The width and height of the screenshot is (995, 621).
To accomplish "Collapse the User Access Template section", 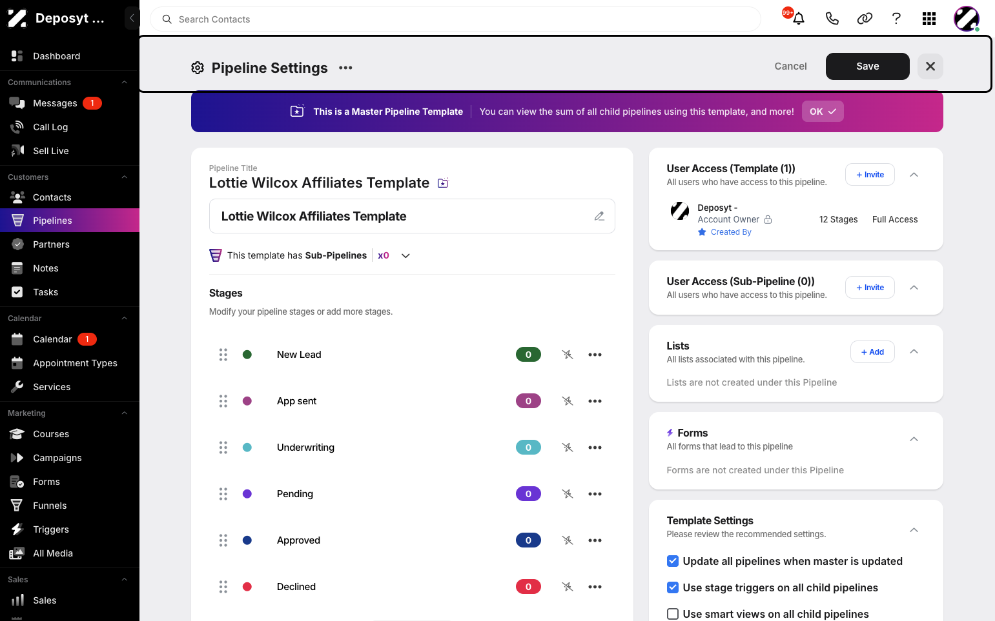I will (914, 175).
